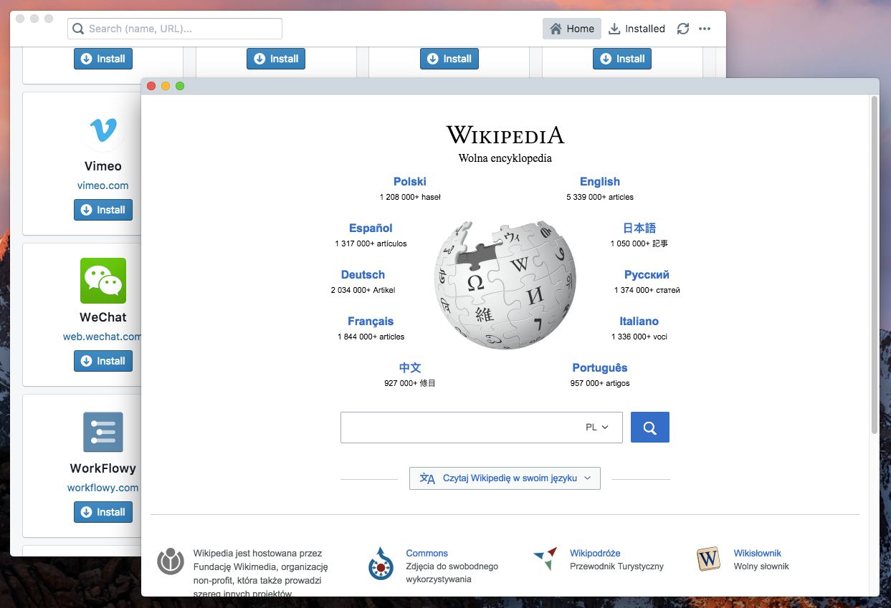891x608 pixels.
Task: Open the Русский Wikipedia link
Action: 647,275
